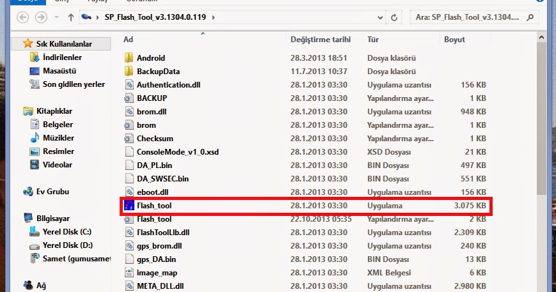Select file name gps_brom.dll
Screen dimensions: 556x292
159,245
